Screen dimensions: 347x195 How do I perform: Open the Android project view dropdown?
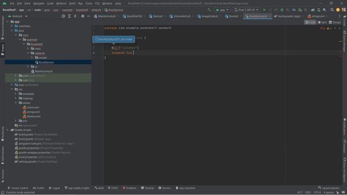18,16
